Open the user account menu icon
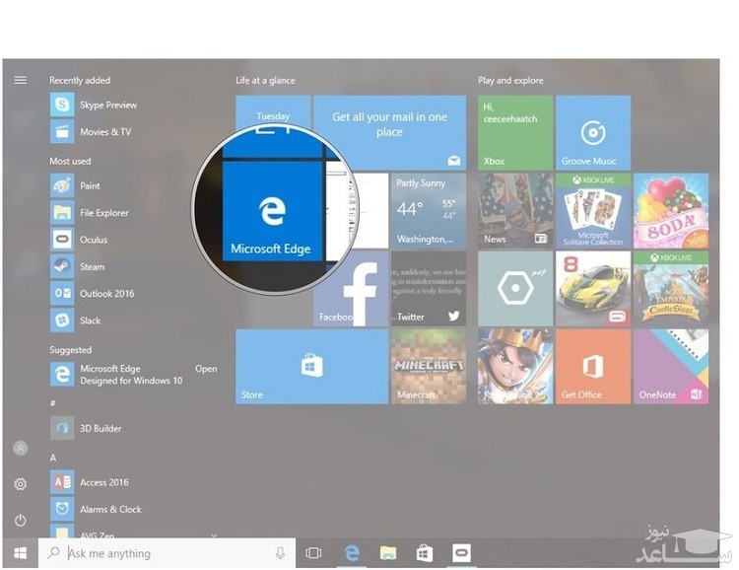Viewport: 739px width, 570px height. 20,448
